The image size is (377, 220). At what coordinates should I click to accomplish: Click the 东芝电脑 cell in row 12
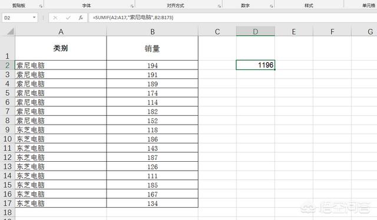(x=61, y=157)
